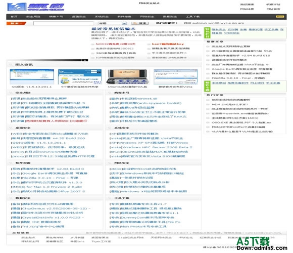Open the Msn Photo trojan tool link

138,226
